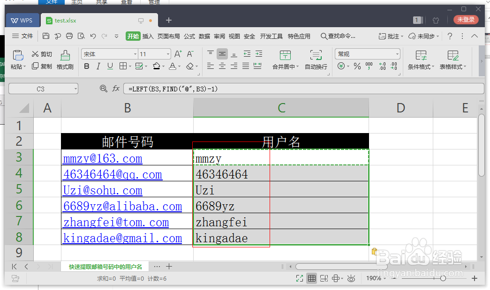Switch to normal view grid icon

pyautogui.click(x=311, y=278)
